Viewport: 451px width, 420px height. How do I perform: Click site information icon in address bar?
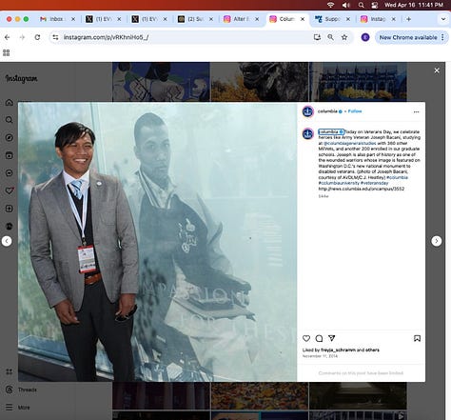55,37
